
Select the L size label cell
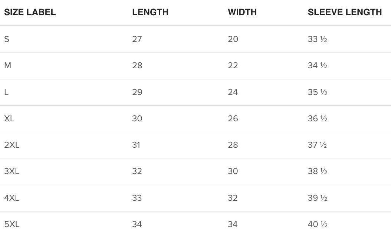(6, 92)
